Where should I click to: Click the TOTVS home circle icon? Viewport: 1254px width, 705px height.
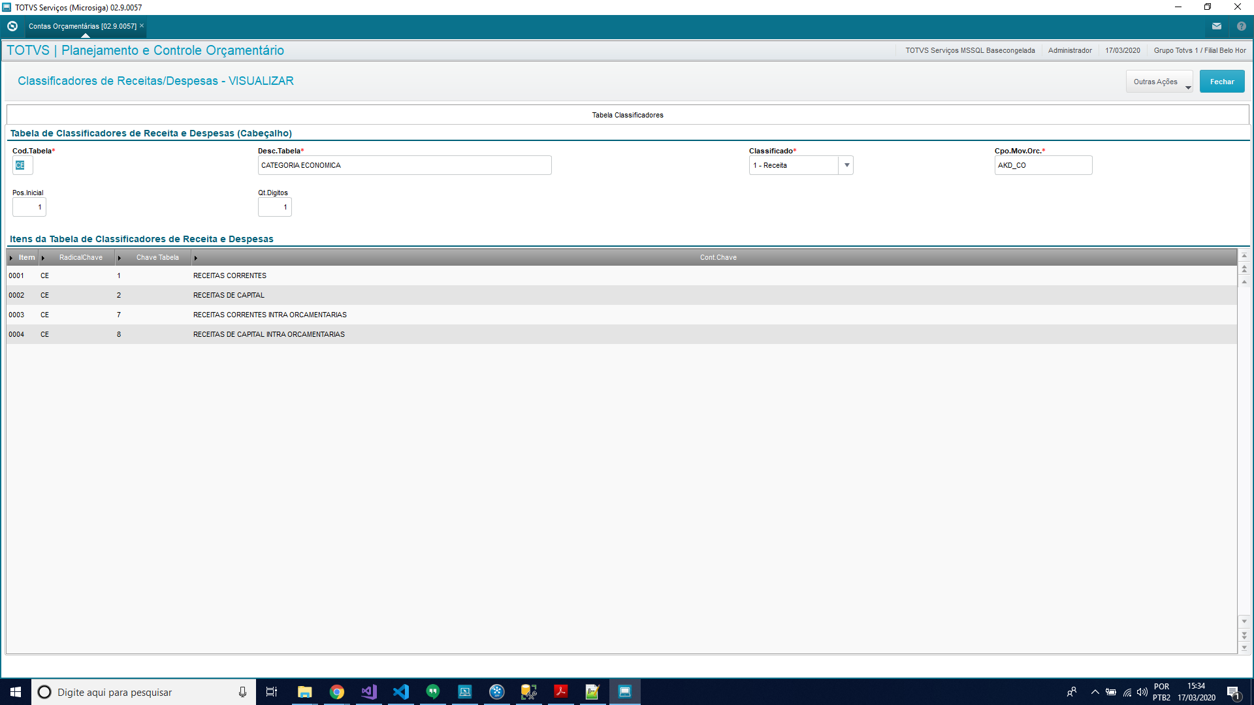[12, 26]
